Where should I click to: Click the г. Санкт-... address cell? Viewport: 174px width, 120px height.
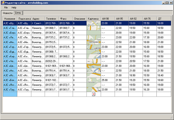[38, 23]
